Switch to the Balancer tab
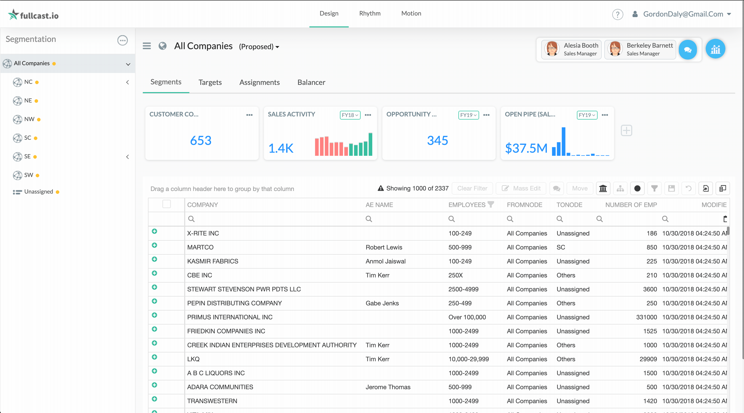 [x=311, y=82]
